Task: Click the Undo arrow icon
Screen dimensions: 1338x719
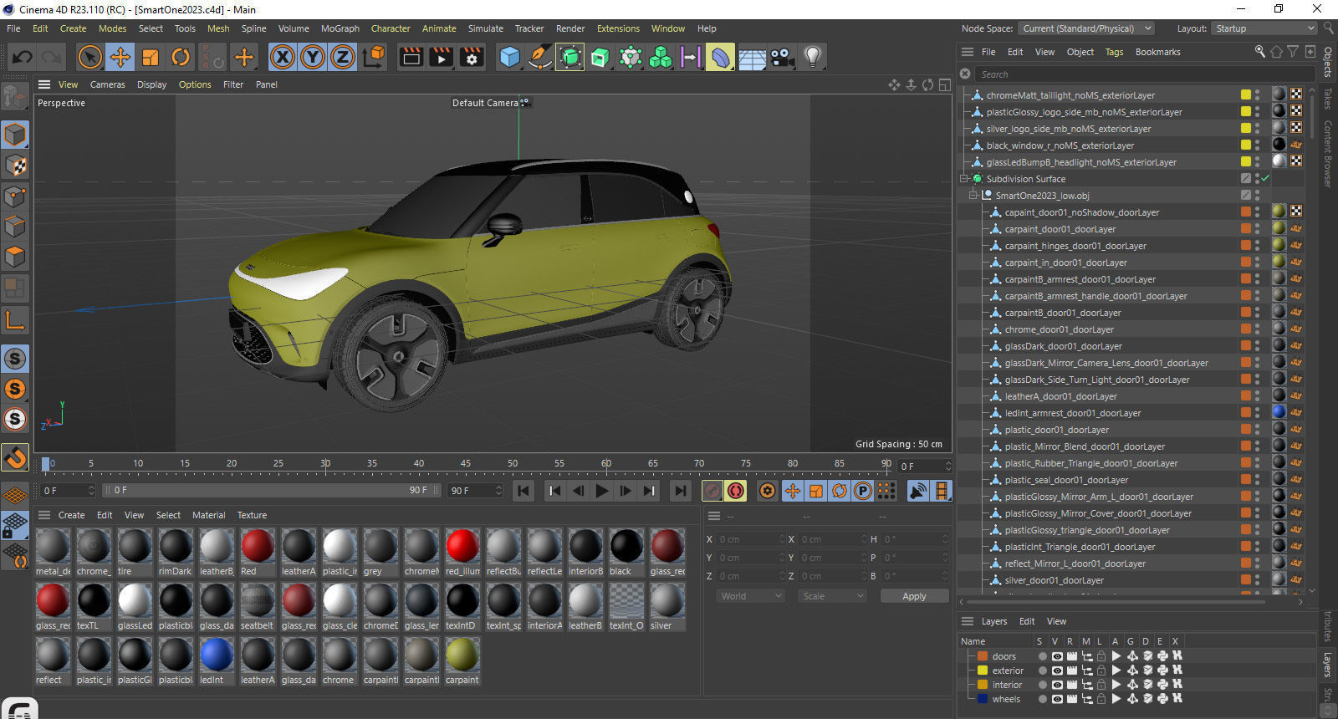Action: [23, 57]
